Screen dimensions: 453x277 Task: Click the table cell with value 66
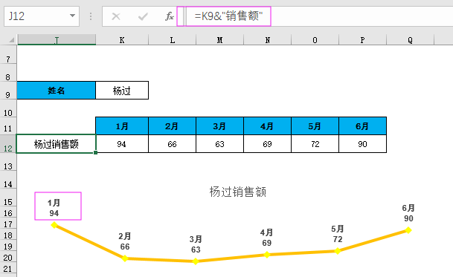pyautogui.click(x=172, y=143)
